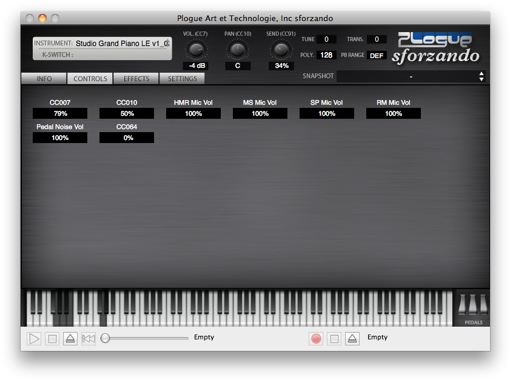Image resolution: width=510 pixels, height=380 pixels.
Task: Adjust the SEND (CC91) knob
Action: (x=281, y=50)
